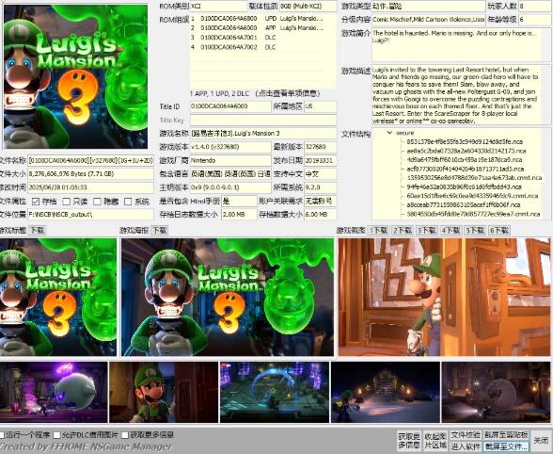This screenshot has width=553, height=454.
Task: Select the cnmt.nca file starting with 1359530256
Action: 474,178
